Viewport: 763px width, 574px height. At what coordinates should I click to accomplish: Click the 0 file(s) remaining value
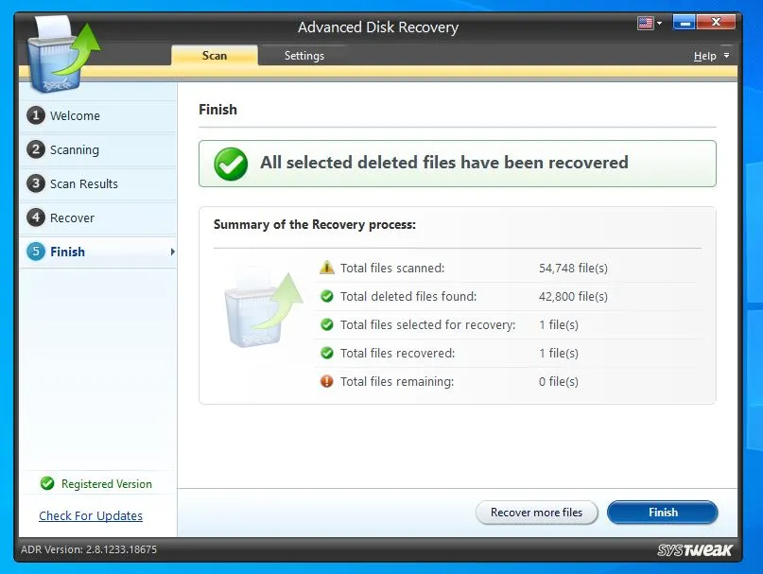pos(559,382)
